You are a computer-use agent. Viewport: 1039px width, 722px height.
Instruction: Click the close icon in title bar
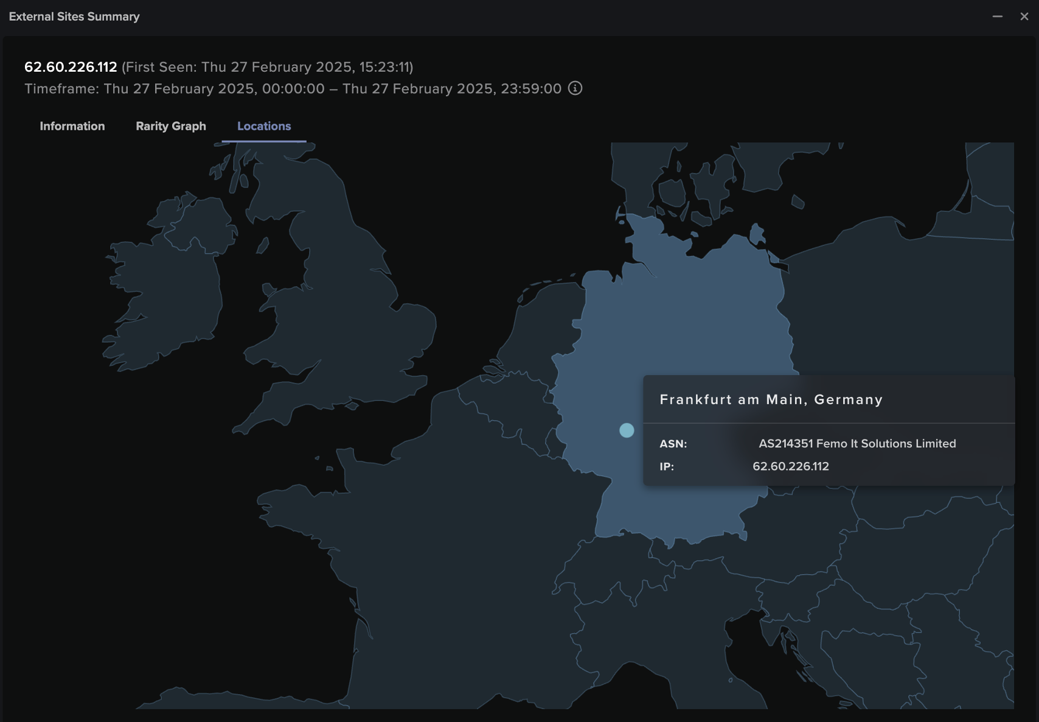pos(1025,16)
